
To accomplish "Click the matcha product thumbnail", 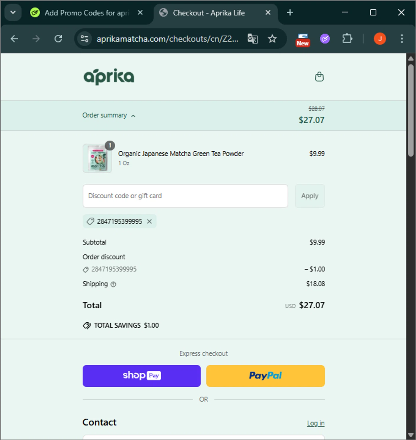I will point(97,158).
